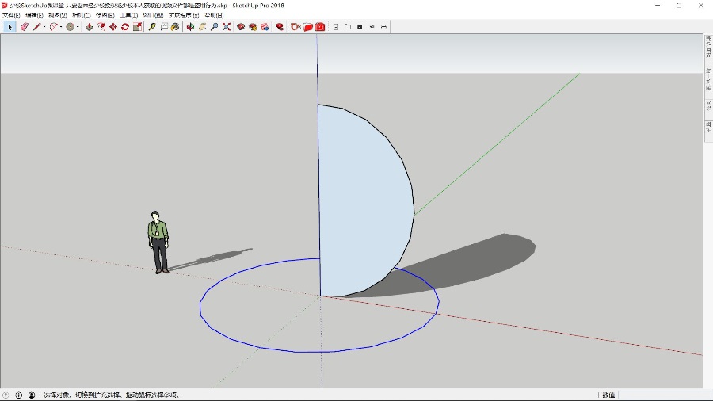The width and height of the screenshot is (713, 401).
Task: Open the top tab in right tray
Action: [708, 48]
